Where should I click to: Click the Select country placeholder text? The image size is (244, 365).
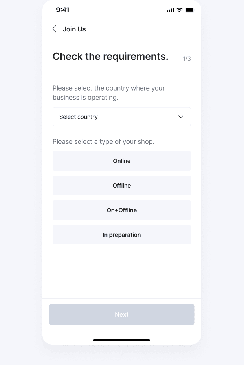(x=79, y=117)
